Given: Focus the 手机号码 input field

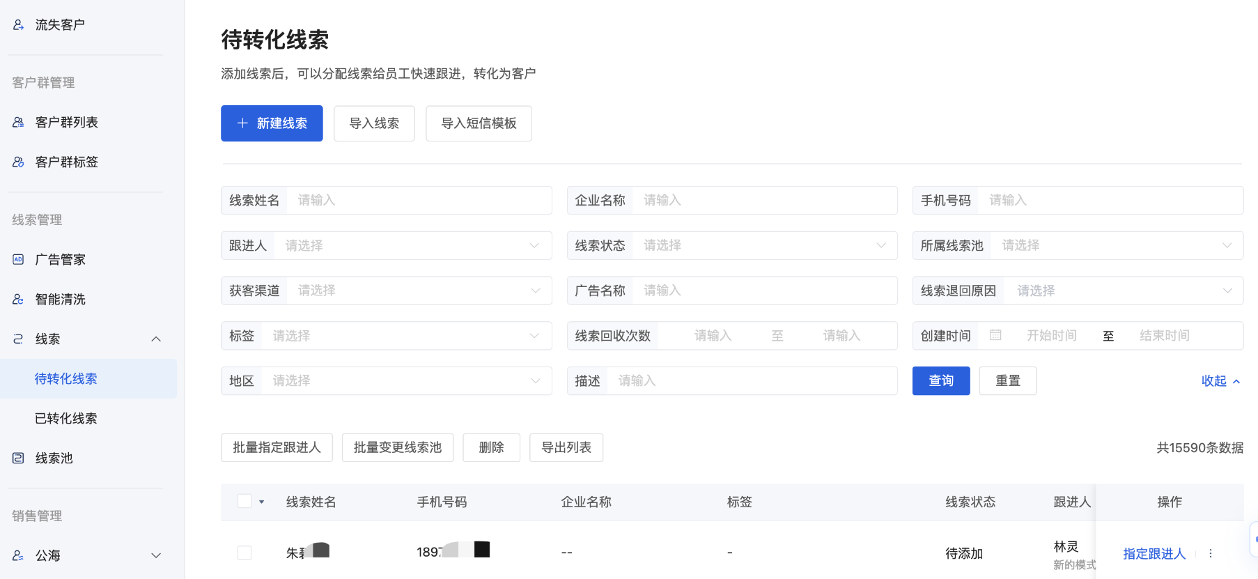Looking at the screenshot, I should tap(1078, 200).
